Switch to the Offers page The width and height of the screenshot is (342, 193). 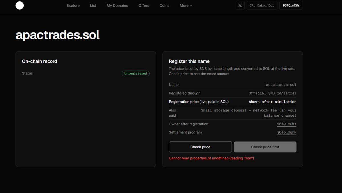tap(144, 5)
